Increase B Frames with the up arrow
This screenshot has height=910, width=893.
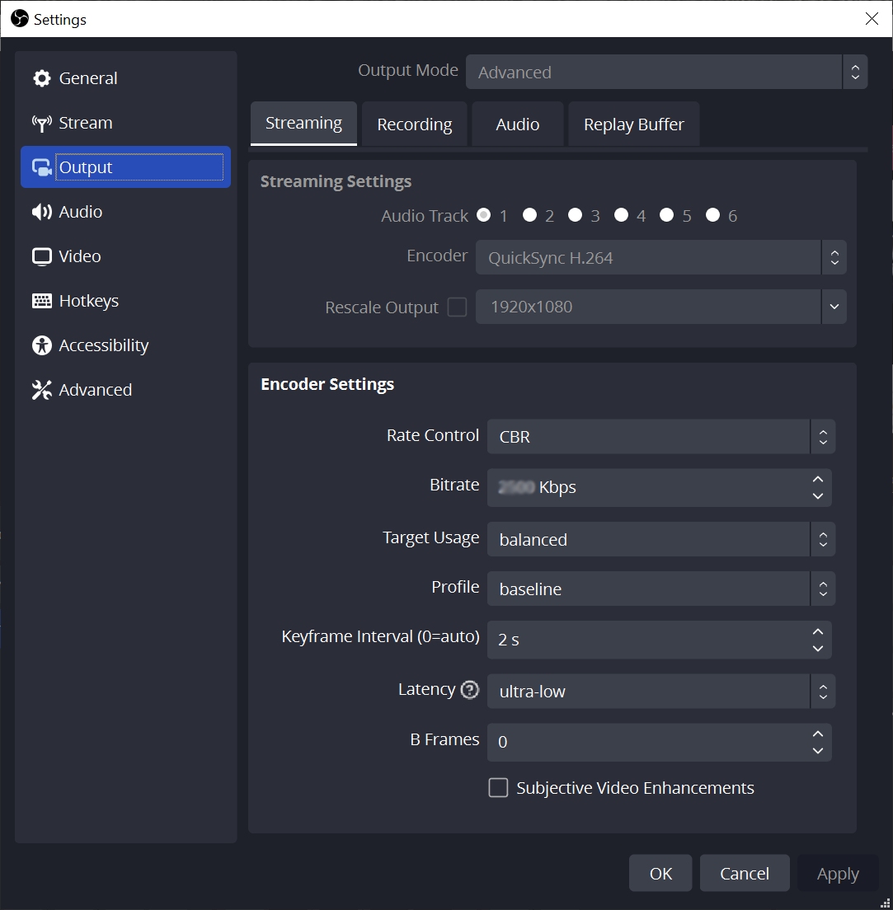pyautogui.click(x=817, y=734)
